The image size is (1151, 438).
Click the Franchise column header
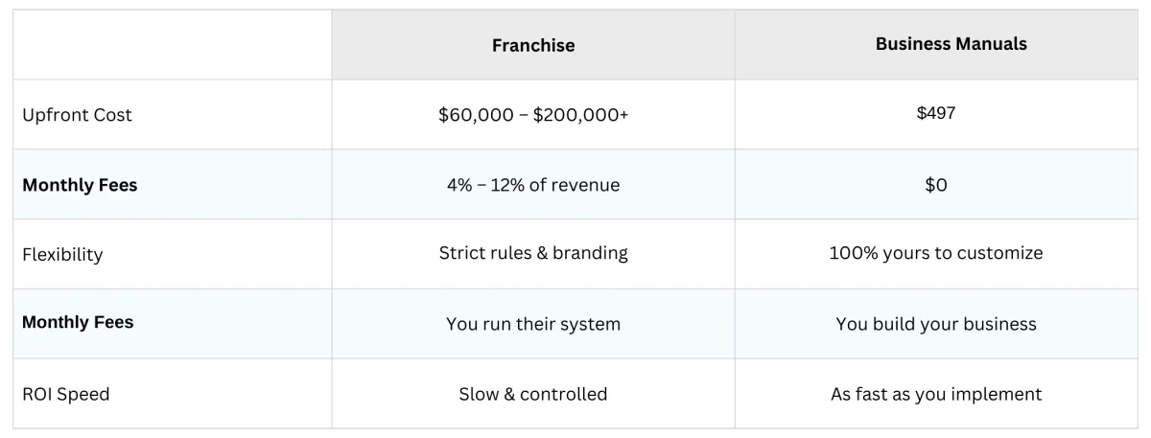click(x=533, y=45)
